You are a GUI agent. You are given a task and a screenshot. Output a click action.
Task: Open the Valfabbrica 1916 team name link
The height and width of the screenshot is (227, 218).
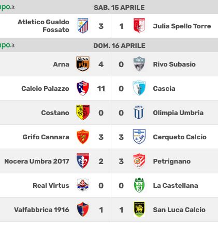tap(41, 210)
